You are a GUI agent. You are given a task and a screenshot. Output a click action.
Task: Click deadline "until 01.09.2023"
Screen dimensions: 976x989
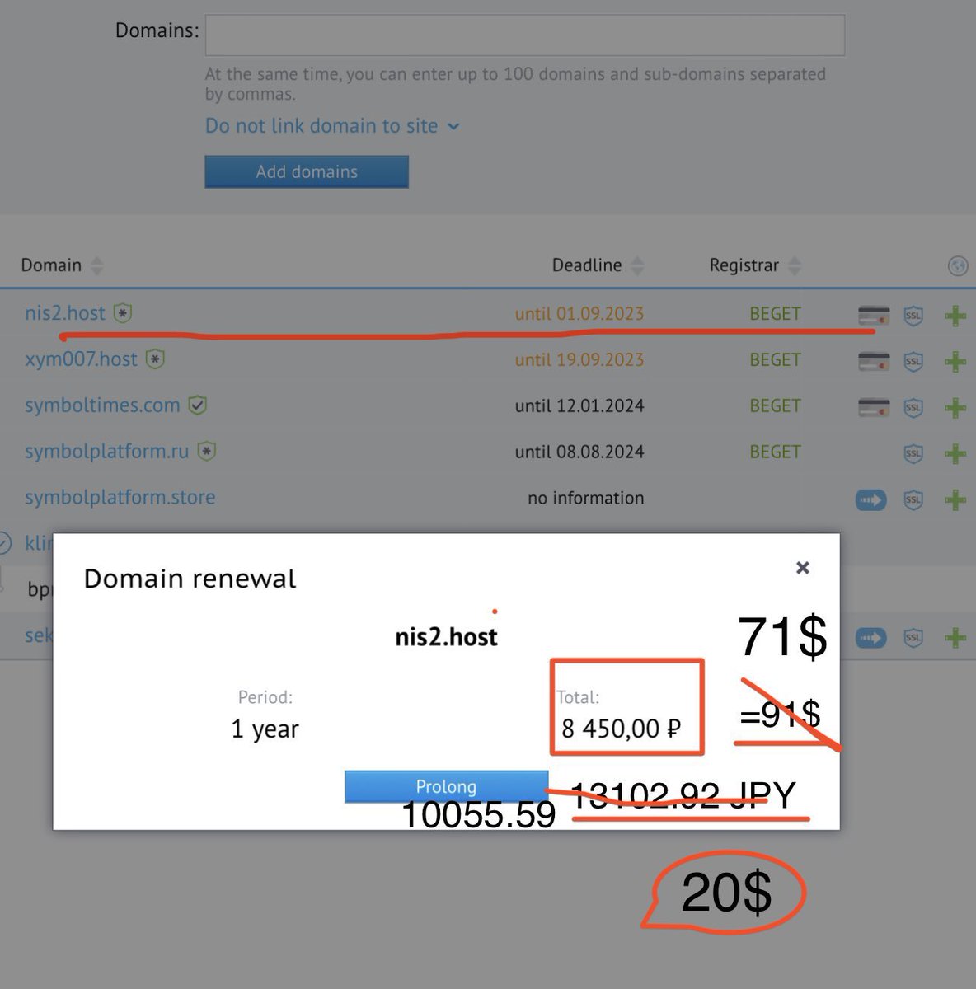click(x=579, y=314)
